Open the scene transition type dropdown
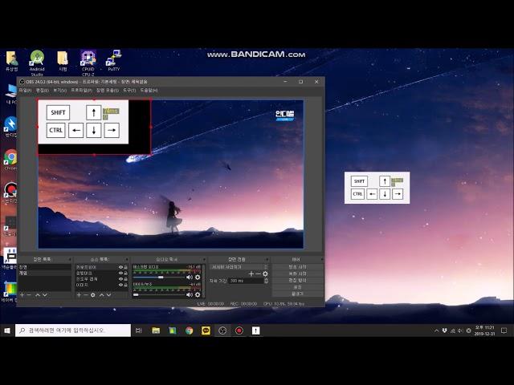This screenshot has width=514, height=385. [239, 267]
